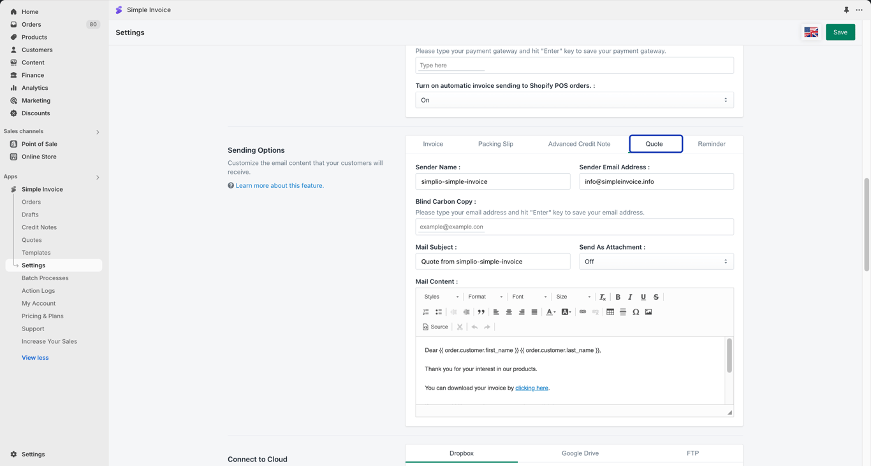Switch to the Reminder tab
Viewport: 871px width, 466px height.
click(x=712, y=144)
